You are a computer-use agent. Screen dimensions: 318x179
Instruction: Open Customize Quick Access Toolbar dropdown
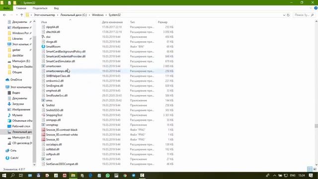[19, 3]
